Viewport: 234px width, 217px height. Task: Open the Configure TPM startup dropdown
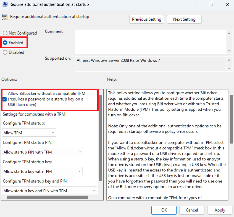click(x=29, y=133)
